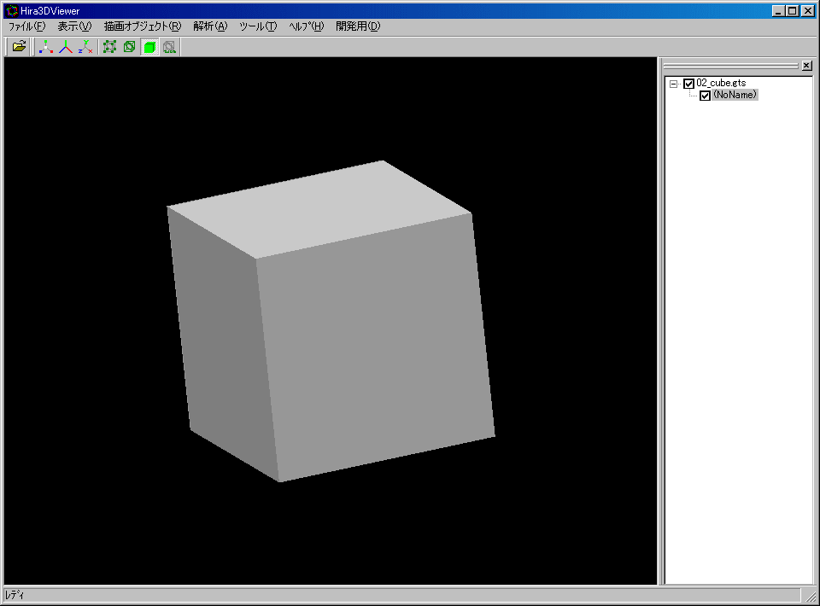820x606 pixels.
Task: Toggle the colored axis lines display
Action: (x=66, y=47)
